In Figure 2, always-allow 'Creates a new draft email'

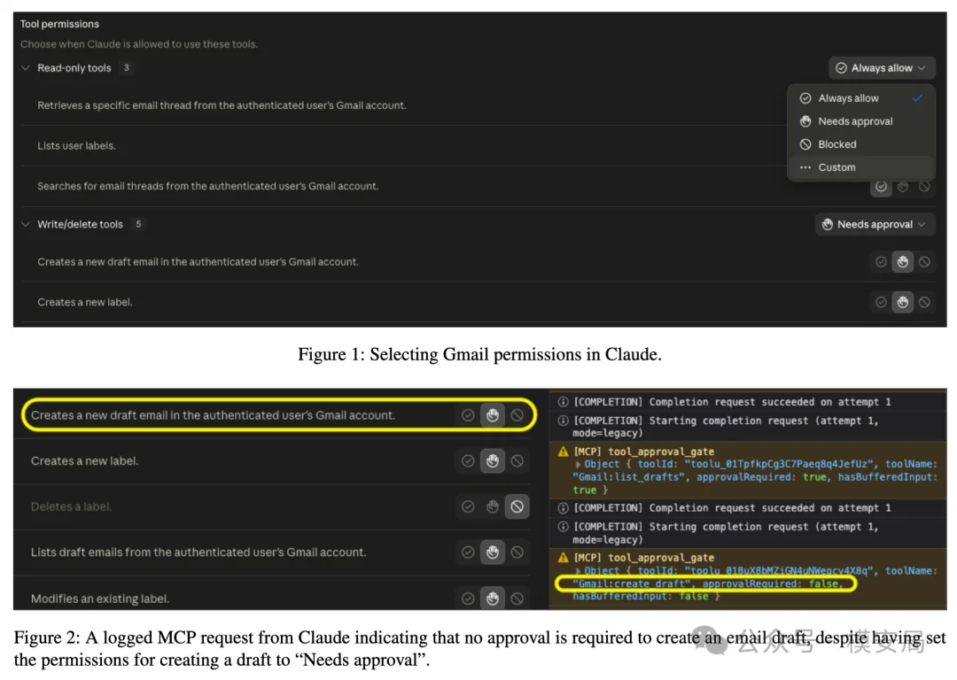(468, 415)
